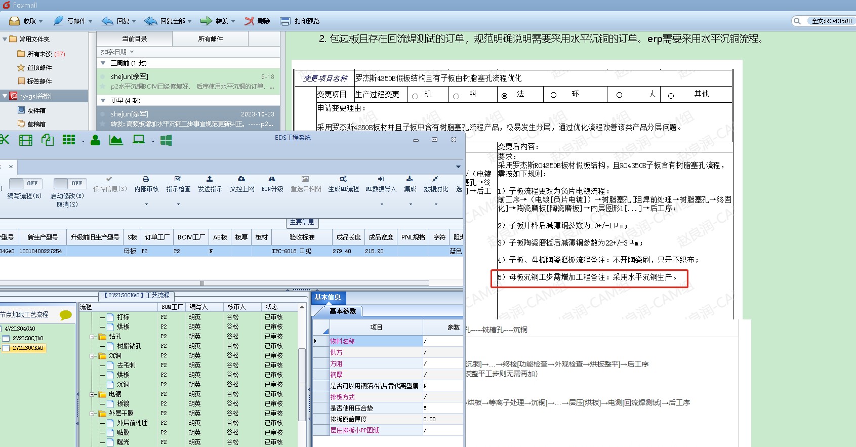
Task: Select the 料 radio button in the form
Action: click(456, 96)
